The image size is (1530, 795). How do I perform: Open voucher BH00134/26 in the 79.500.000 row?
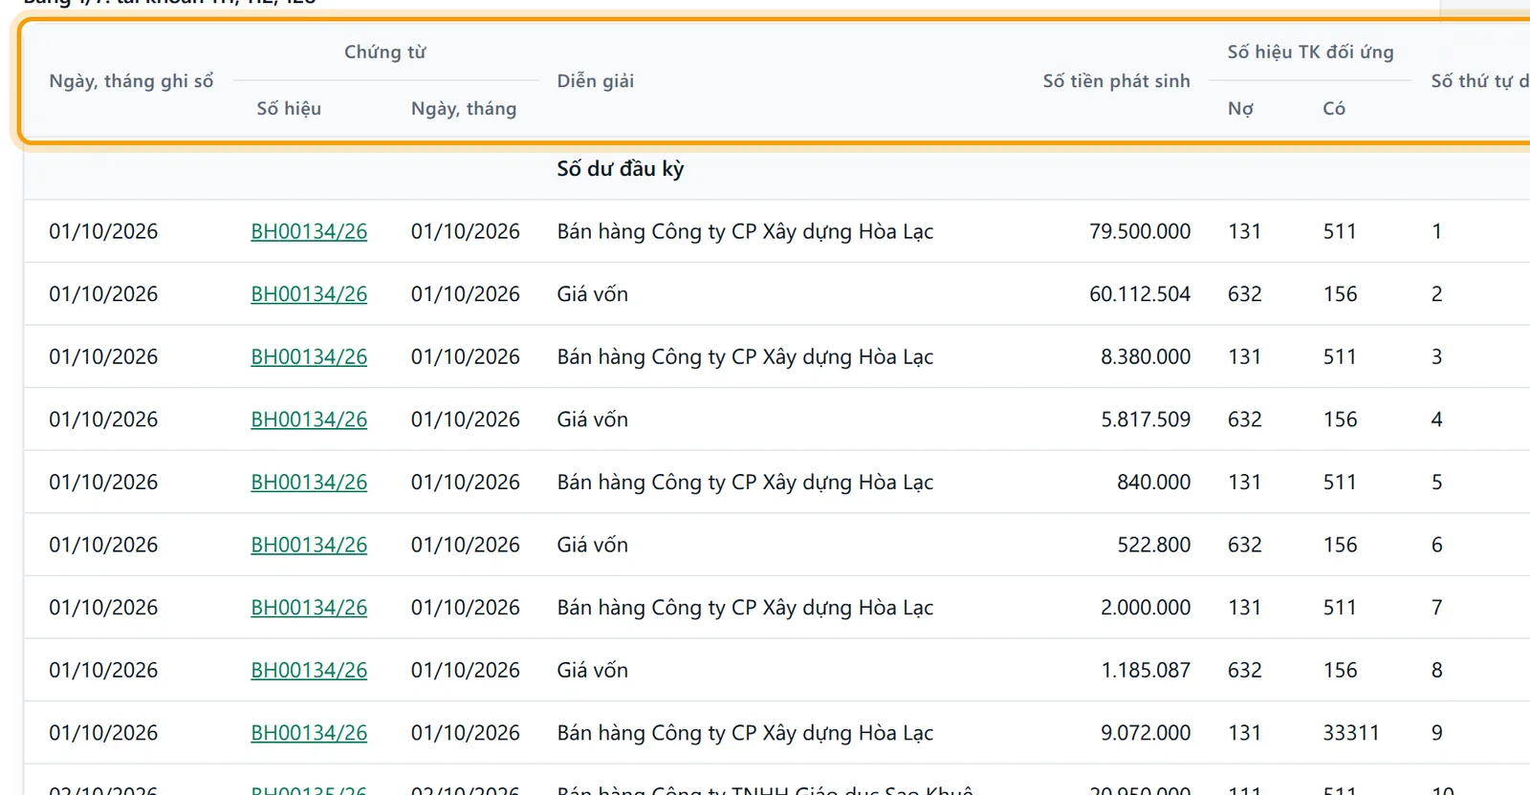point(309,231)
